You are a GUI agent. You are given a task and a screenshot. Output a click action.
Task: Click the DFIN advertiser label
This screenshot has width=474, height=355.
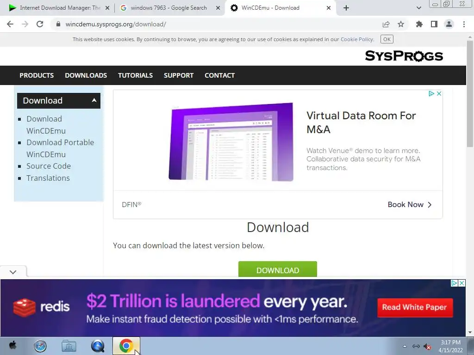pyautogui.click(x=131, y=205)
